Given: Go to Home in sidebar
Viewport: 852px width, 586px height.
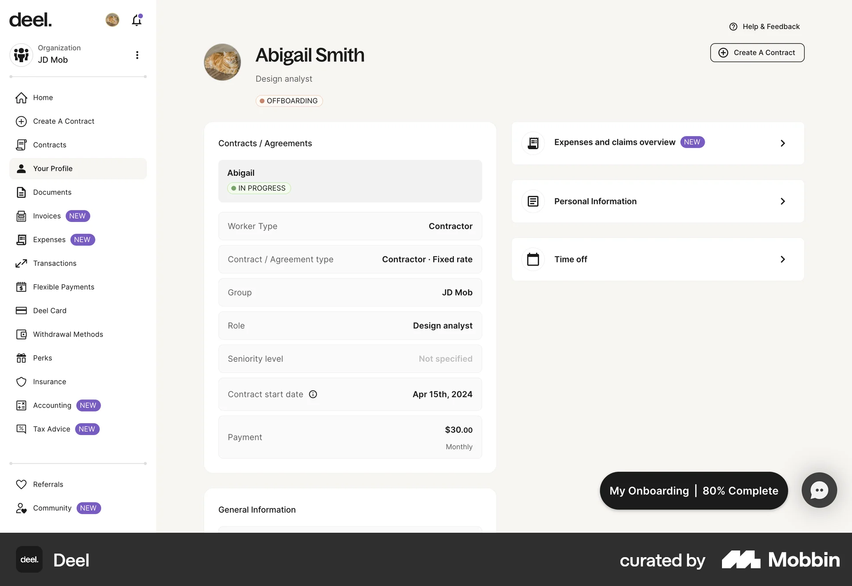Looking at the screenshot, I should tap(43, 98).
